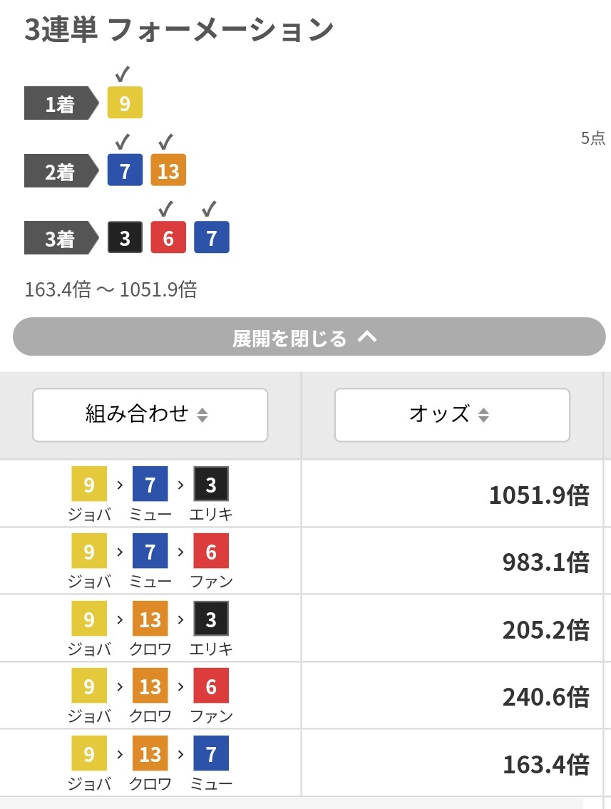This screenshot has height=809, width=611.
Task: Toggle orange horse 13 in 2着 row
Action: (x=168, y=170)
